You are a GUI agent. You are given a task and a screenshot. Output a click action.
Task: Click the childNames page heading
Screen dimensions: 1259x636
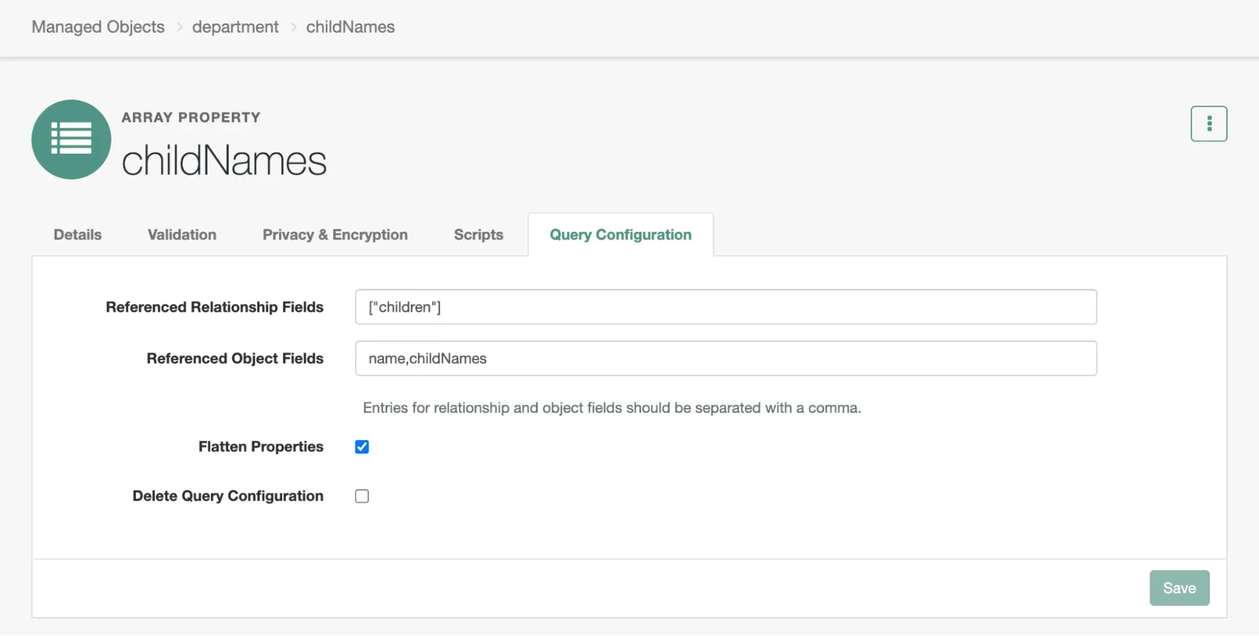224,161
